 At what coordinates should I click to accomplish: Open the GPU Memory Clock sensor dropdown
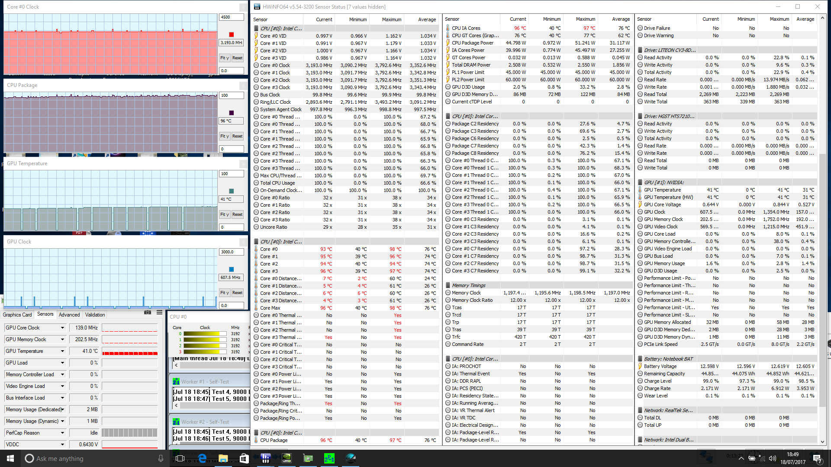(62, 339)
